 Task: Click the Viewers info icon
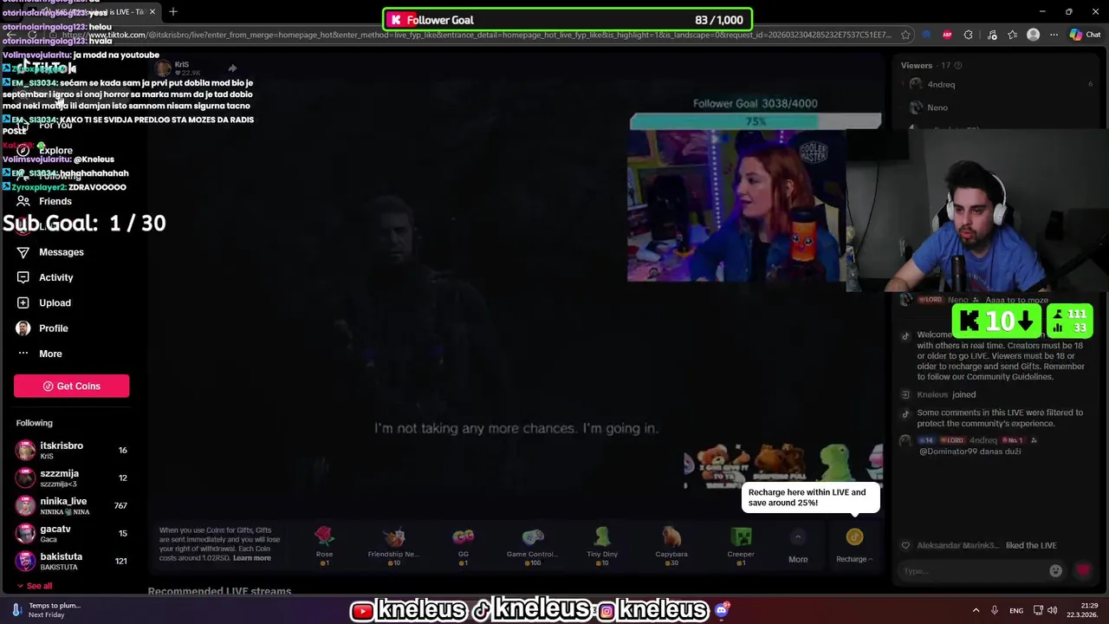coord(958,65)
